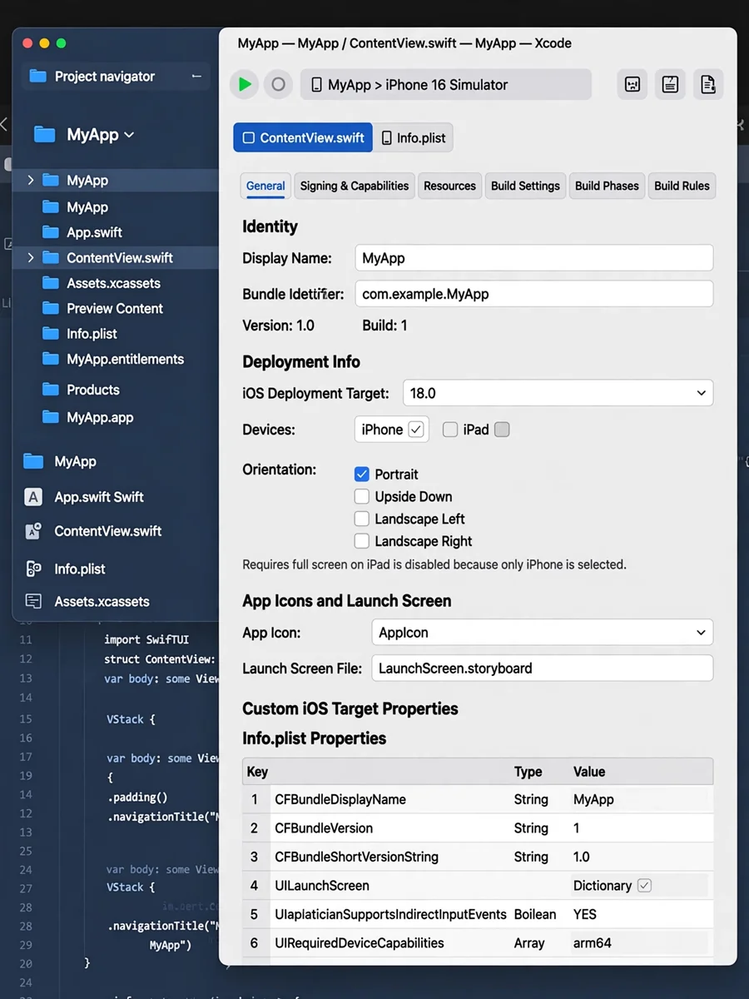Viewport: 749px width, 999px height.
Task: Uncheck the Portrait orientation checkbox
Action: (x=361, y=475)
